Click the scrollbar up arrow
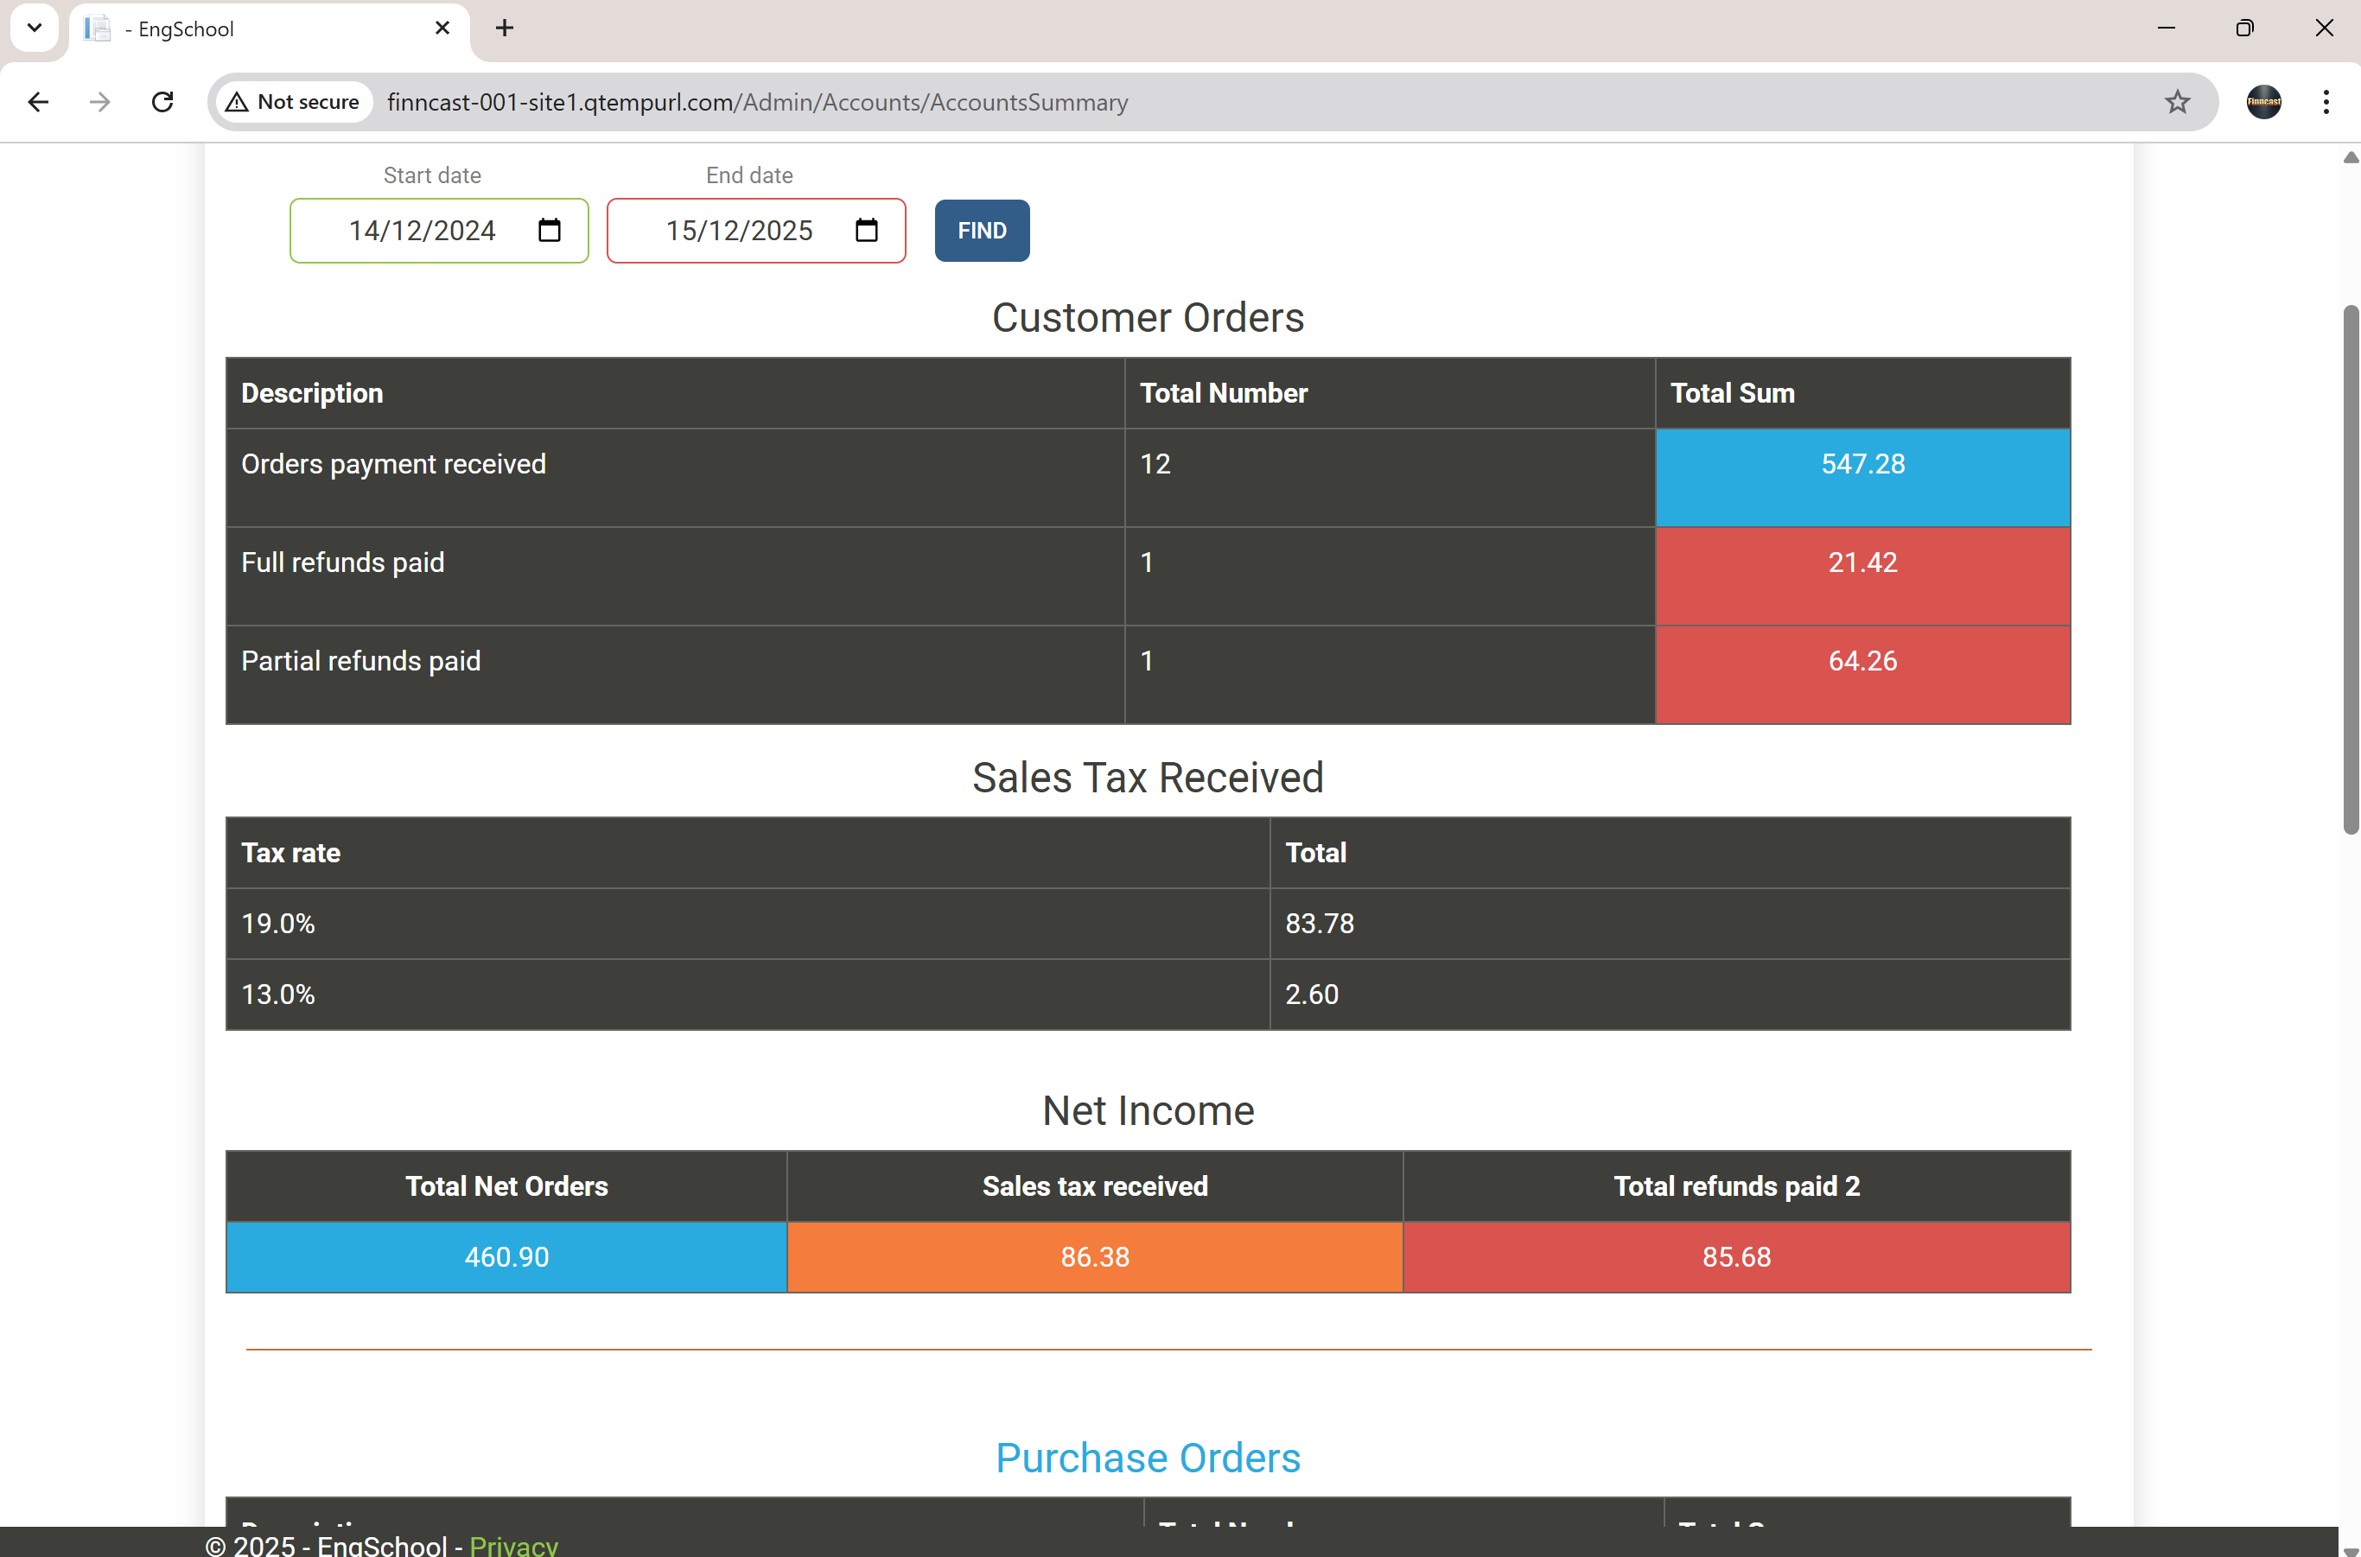 (x=2348, y=157)
